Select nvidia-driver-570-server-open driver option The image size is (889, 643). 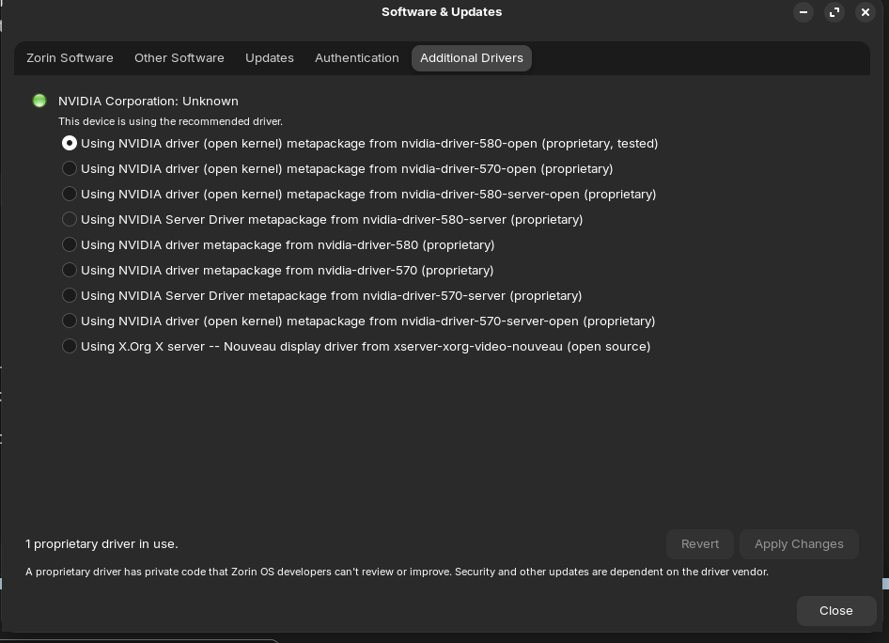[70, 321]
